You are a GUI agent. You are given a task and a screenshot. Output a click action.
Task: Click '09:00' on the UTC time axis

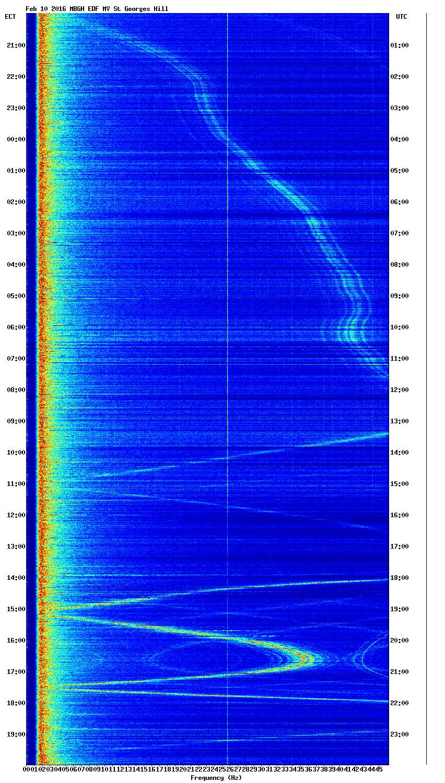tap(400, 296)
